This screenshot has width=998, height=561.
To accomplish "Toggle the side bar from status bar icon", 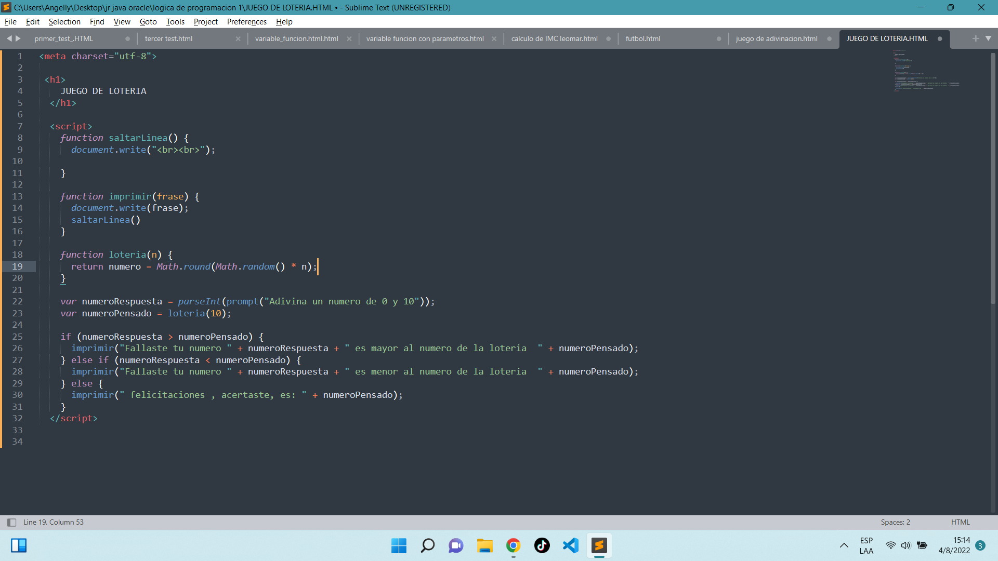I will 11,522.
